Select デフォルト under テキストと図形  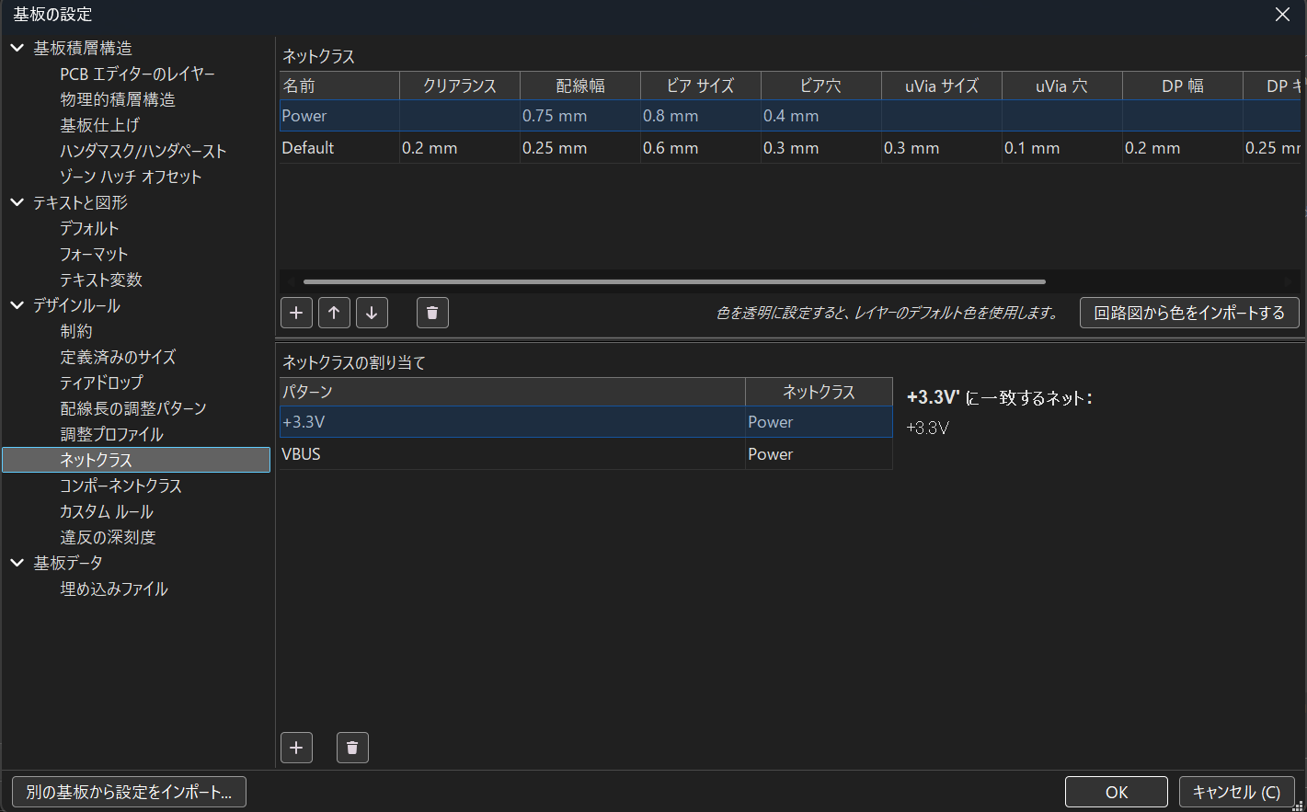89,228
